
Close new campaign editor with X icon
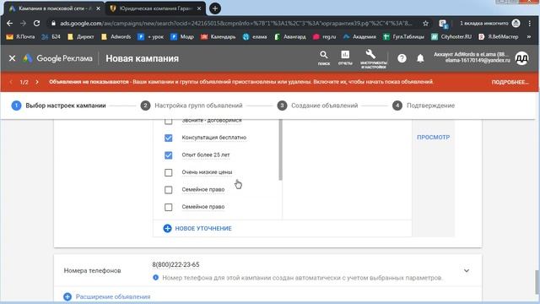pyautogui.click(x=12, y=58)
